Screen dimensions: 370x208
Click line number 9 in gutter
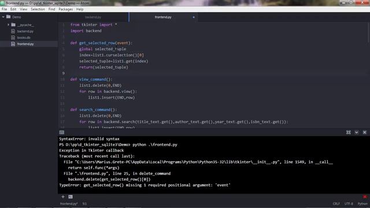point(63,73)
